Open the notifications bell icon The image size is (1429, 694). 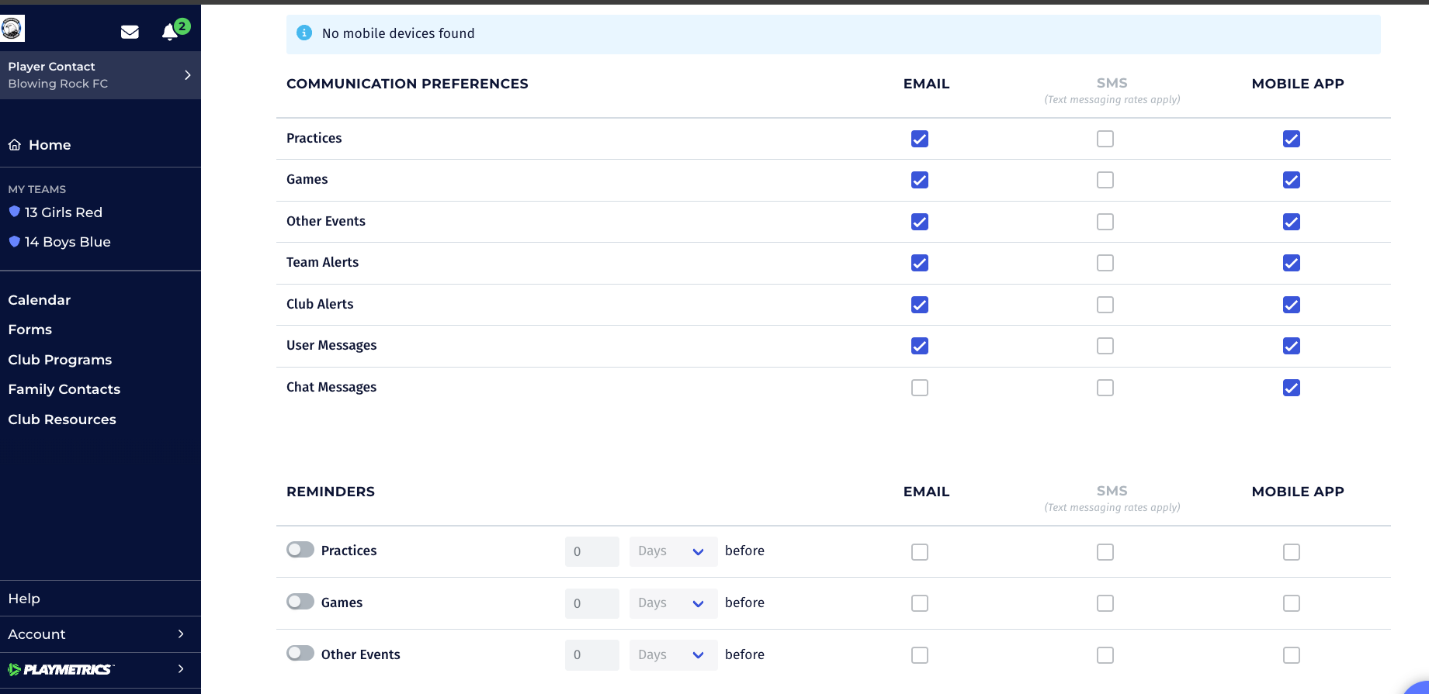170,32
